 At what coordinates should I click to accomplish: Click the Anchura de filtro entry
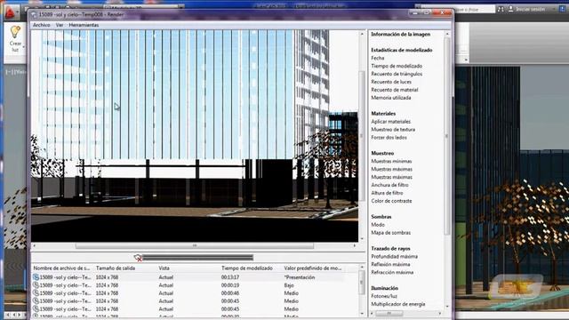click(389, 185)
